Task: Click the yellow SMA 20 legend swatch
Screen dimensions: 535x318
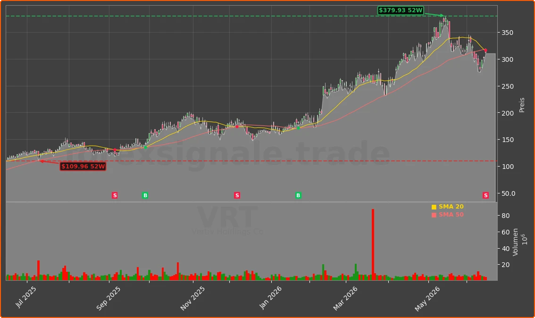Action: [434, 207]
